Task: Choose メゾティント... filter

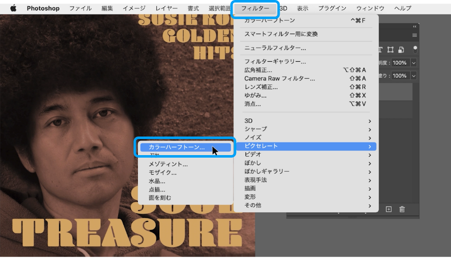Action: pos(185,164)
